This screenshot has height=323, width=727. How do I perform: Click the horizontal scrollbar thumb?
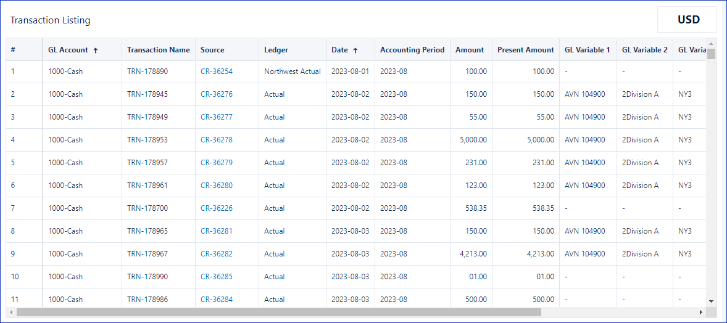tap(279, 313)
